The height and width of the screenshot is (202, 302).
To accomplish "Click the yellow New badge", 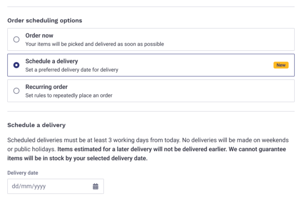I will (281, 65).
